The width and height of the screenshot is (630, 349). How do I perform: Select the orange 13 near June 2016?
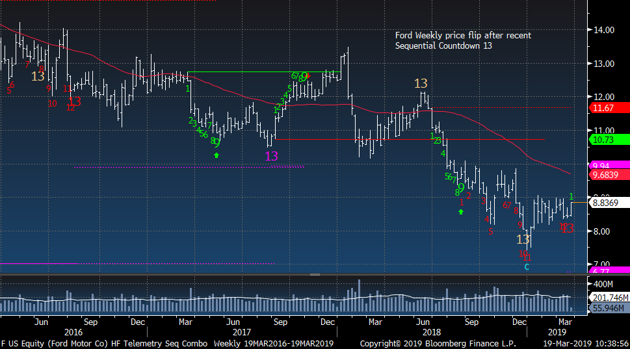[x=38, y=76]
